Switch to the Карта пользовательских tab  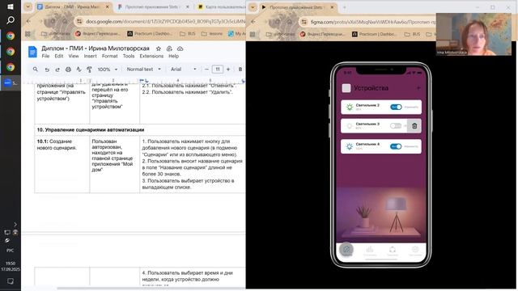221,7
